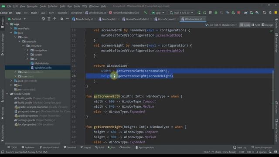279x157 pixels.
Task: Open the Build menu
Action: pyautogui.click(x=62, y=6)
